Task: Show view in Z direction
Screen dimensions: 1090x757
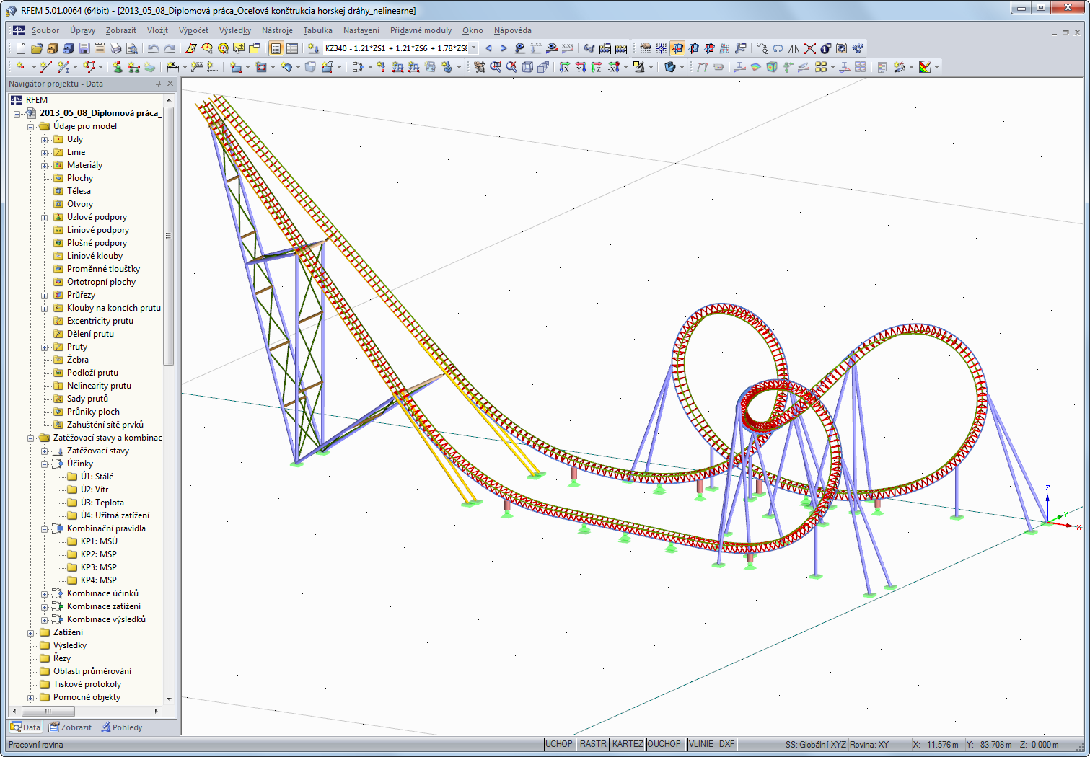Action: coord(597,67)
